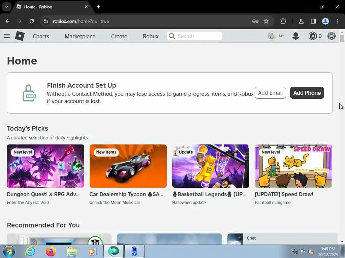This screenshot has height=258, width=345.
Task: Reload the page with refresh icon
Action: 32,21
